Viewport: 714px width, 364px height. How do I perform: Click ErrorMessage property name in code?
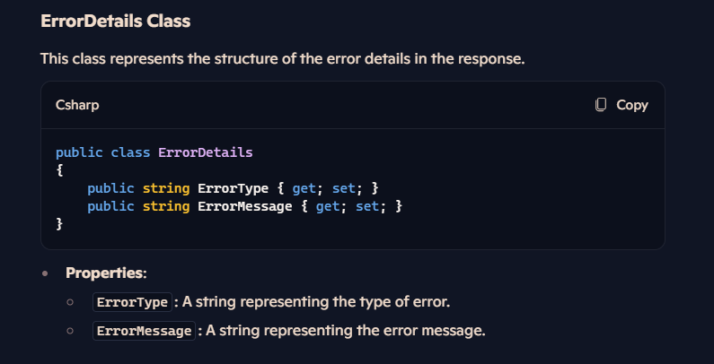point(245,206)
